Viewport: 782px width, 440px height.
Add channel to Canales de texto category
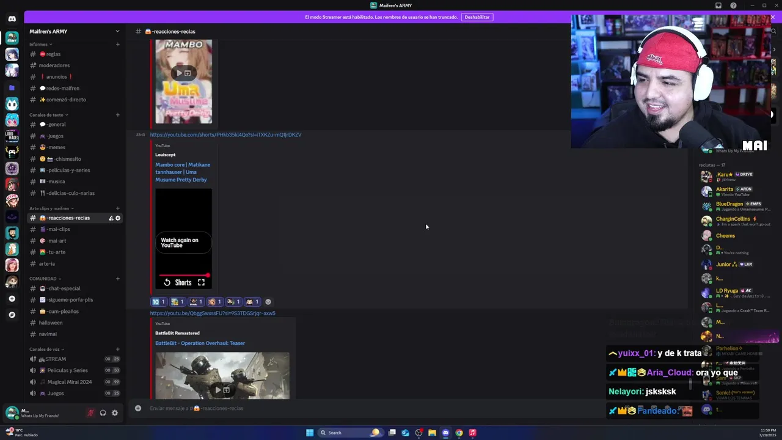click(x=117, y=115)
